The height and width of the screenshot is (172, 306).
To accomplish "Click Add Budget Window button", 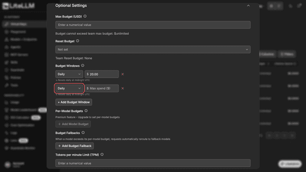I will pos(74,102).
